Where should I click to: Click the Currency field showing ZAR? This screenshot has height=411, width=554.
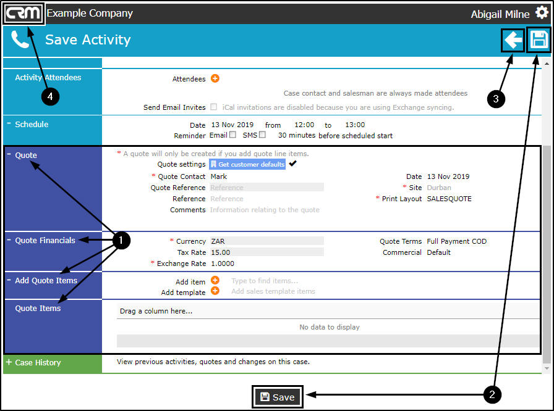266,241
